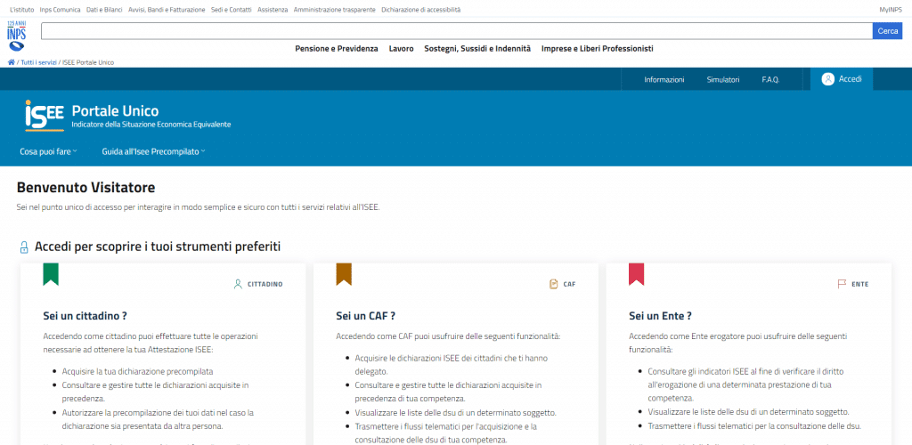Open Inps Comunica menu
The width and height of the screenshot is (912, 445).
point(60,10)
